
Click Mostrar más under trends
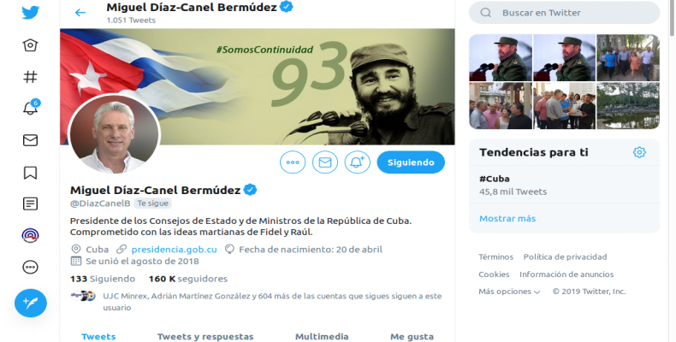507,218
